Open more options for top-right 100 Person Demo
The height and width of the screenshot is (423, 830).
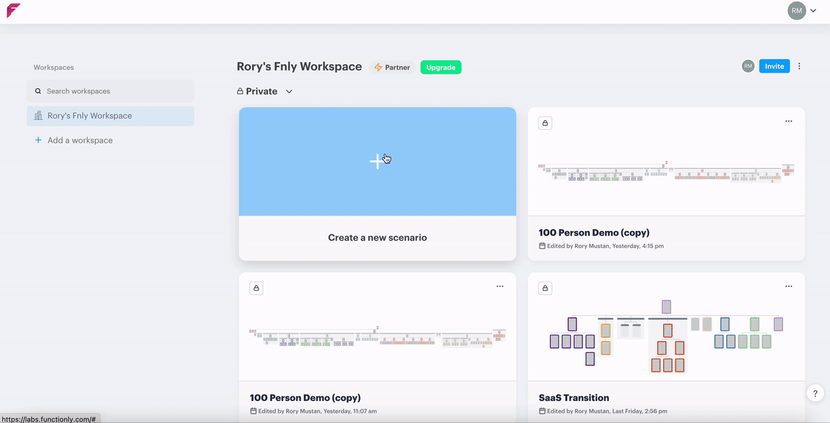[788, 121]
